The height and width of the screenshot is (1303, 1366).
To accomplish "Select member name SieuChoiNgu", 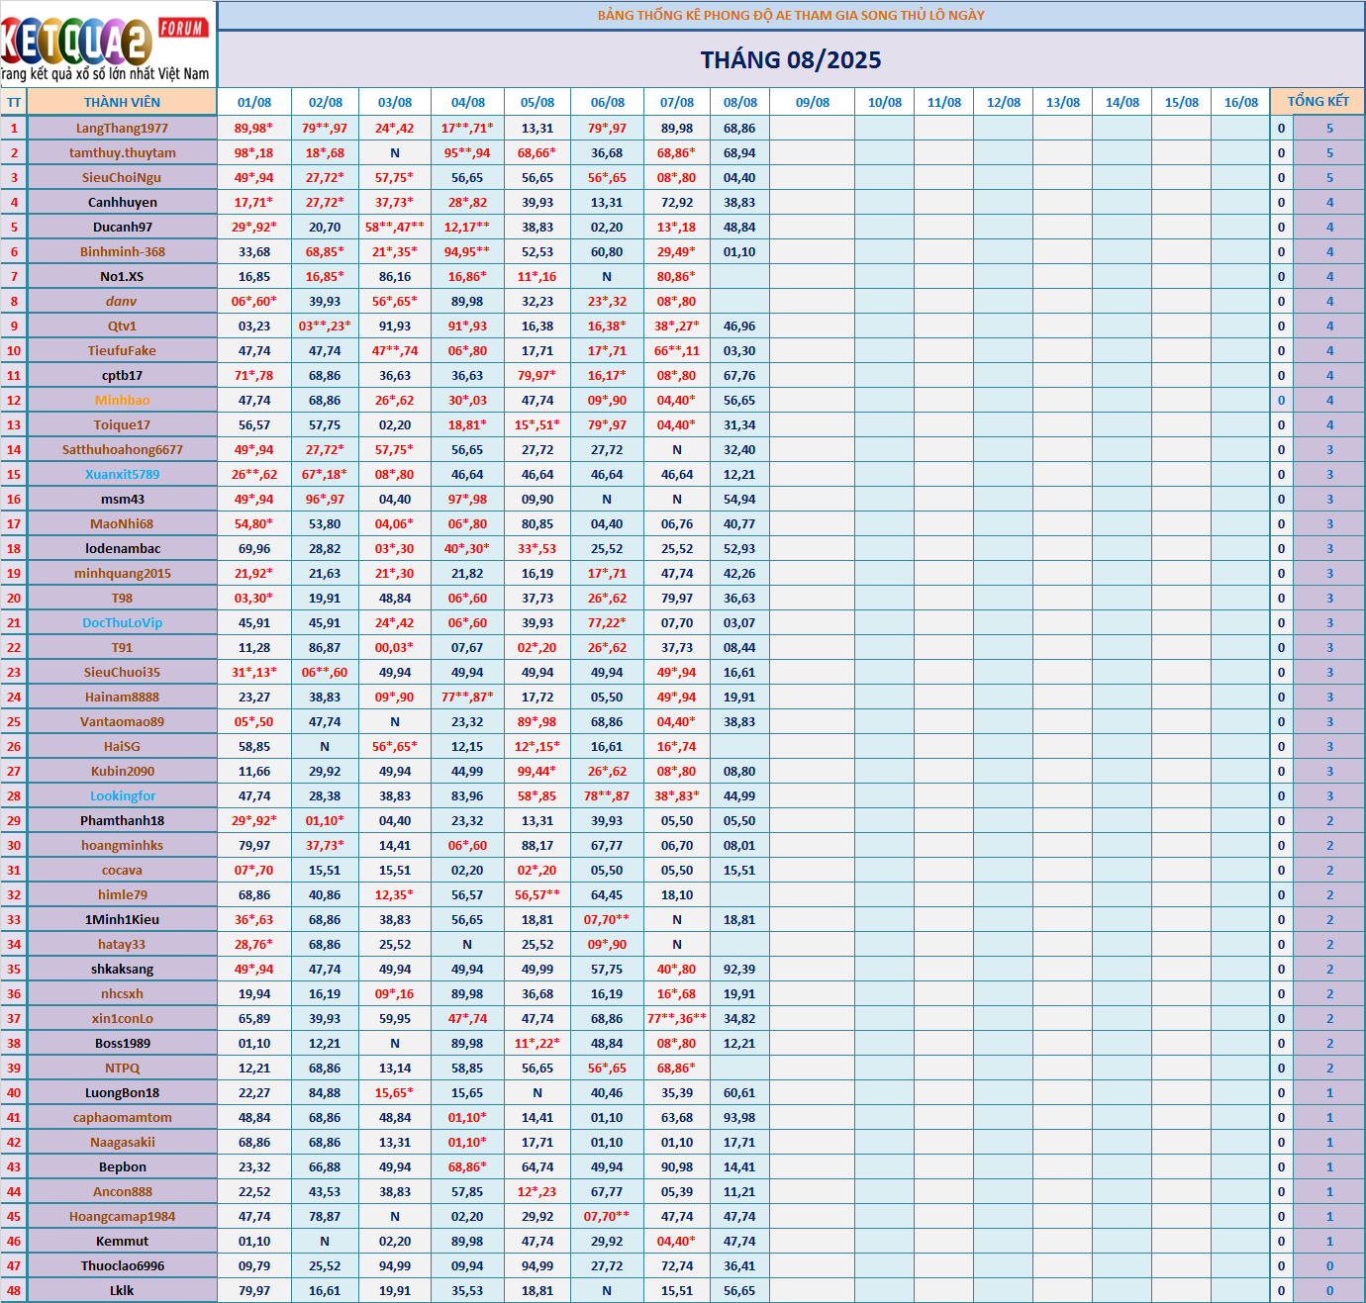I will (122, 177).
